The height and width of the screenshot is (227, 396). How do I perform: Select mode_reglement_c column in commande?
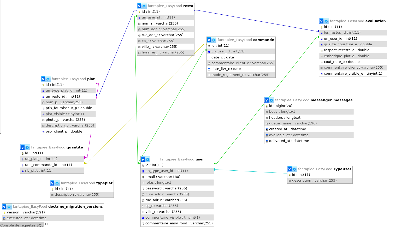[x=241, y=75]
